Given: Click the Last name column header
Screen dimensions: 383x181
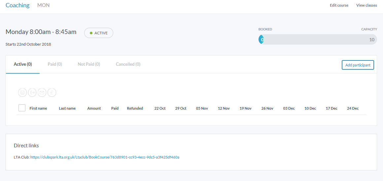Looking at the screenshot, I should [x=67, y=108].
